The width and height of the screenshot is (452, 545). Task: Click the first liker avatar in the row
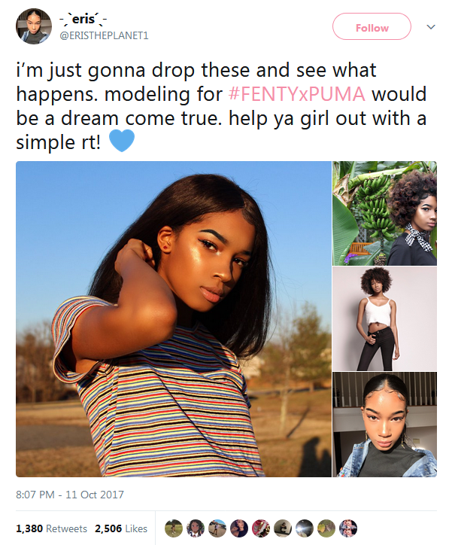click(174, 528)
